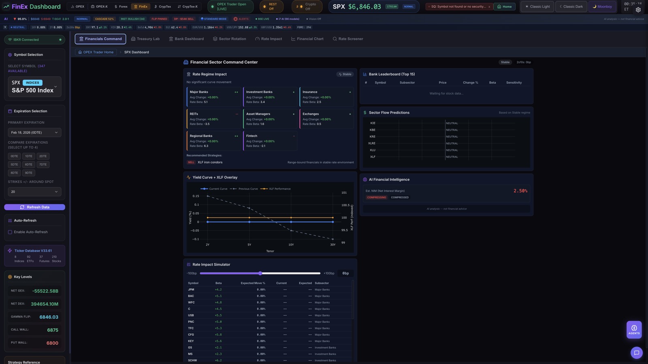This screenshot has height=364, width=648.
Task: Open the Bank Dashboard tab
Action: click(186, 38)
